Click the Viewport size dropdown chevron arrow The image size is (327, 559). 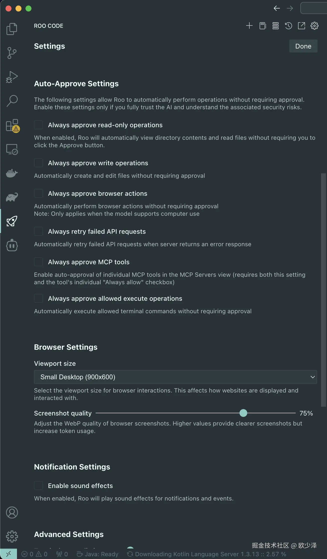pos(312,377)
